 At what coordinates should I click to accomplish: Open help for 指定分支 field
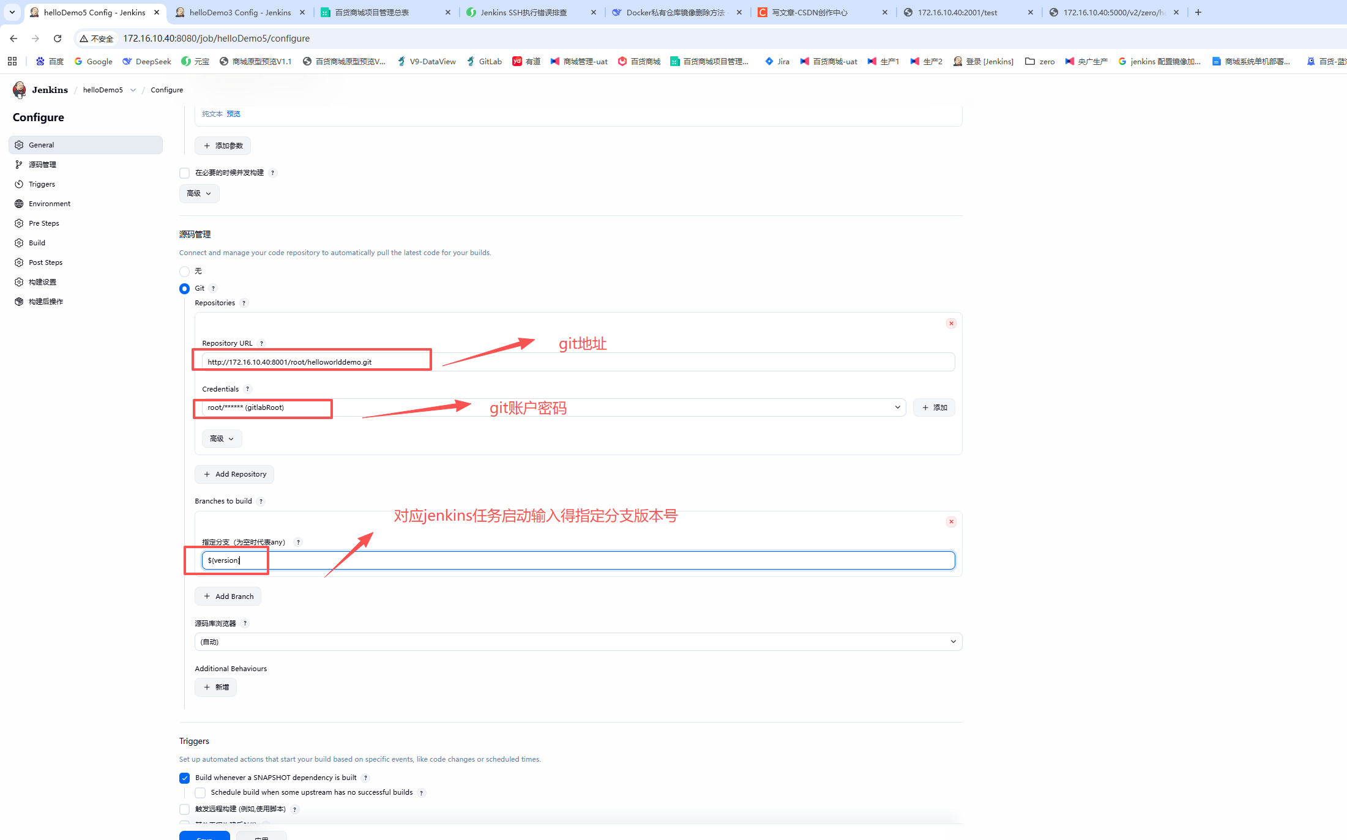(x=298, y=543)
